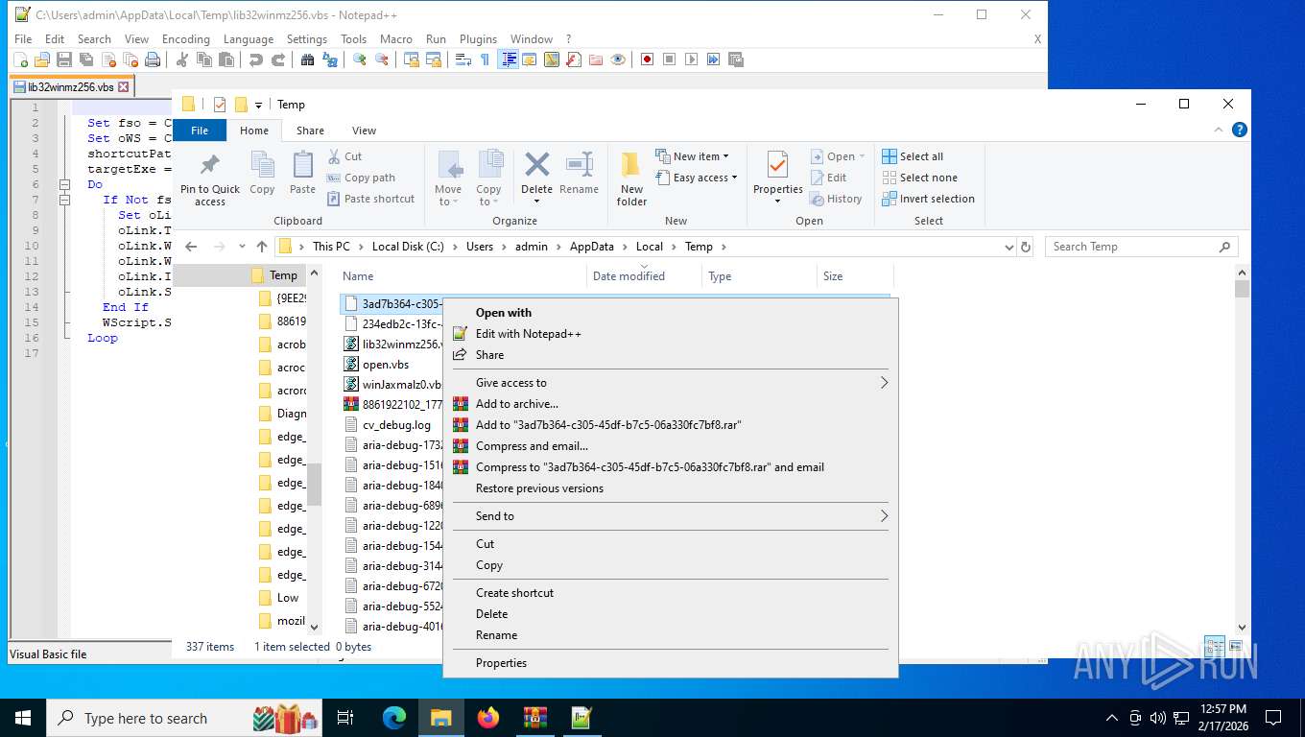
Task: Click Paste shortcut in Explorer ribbon
Action: tap(370, 199)
